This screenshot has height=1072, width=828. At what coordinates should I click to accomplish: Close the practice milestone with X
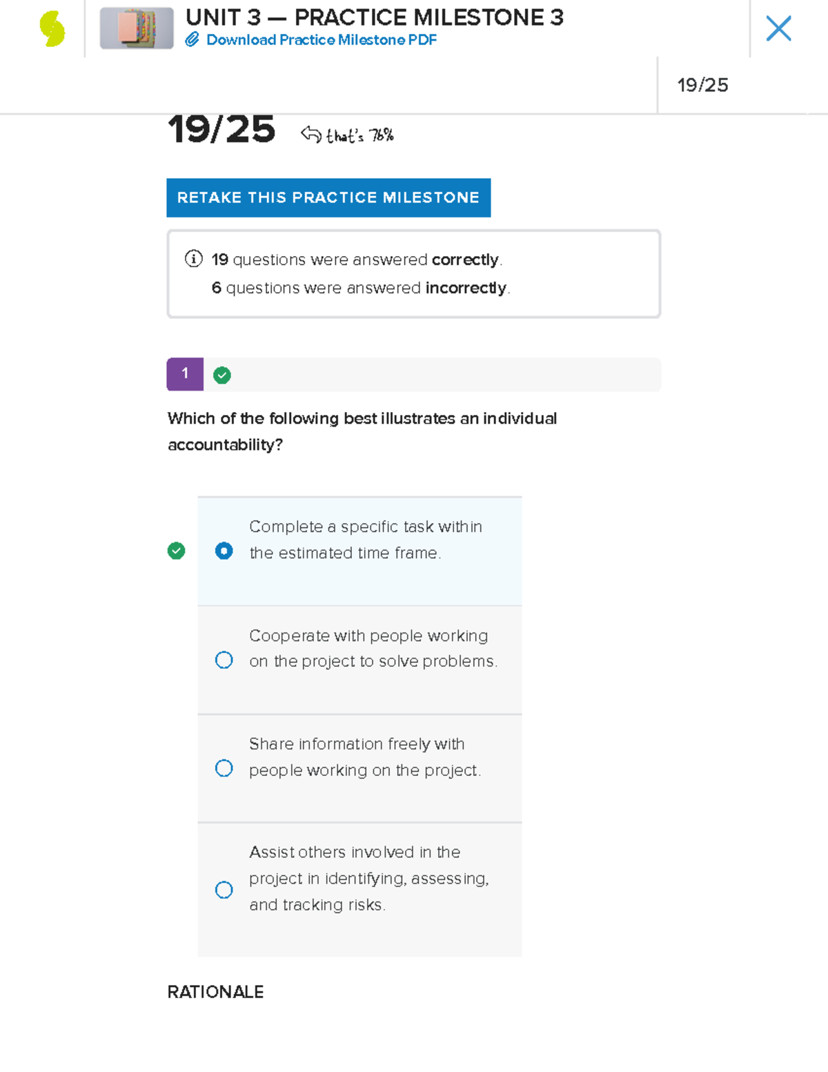(x=778, y=29)
